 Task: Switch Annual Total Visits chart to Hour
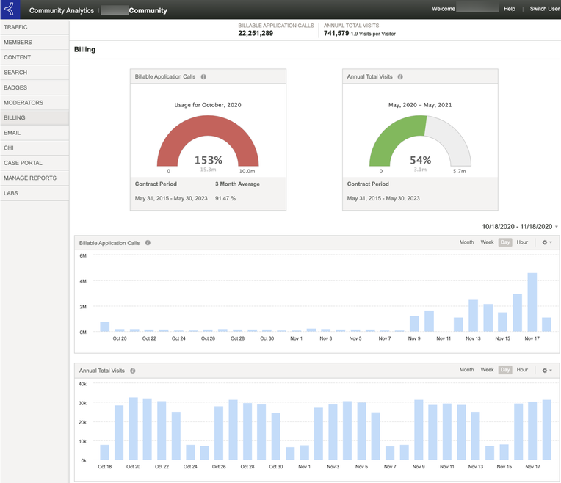(522, 369)
